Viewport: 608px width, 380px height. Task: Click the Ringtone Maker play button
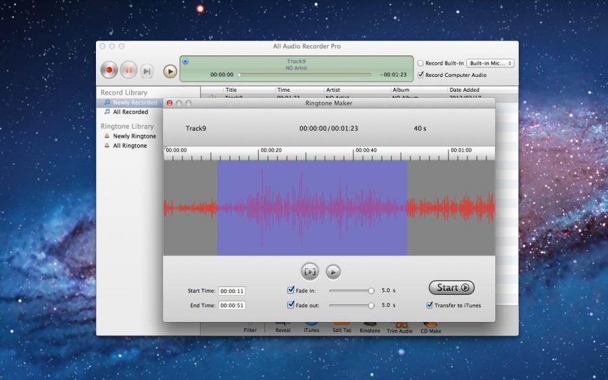[333, 272]
